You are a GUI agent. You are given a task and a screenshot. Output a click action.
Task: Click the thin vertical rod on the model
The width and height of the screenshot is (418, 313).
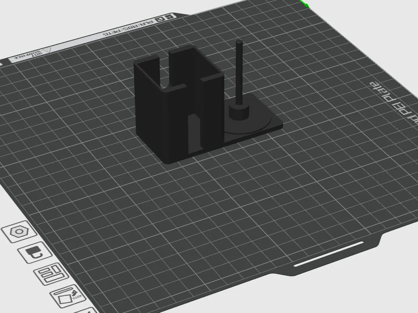[x=239, y=72]
